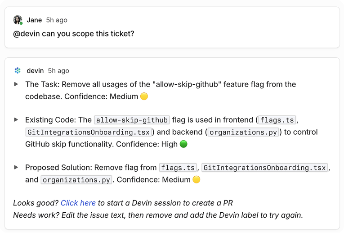344x233 pixels.
Task: Click the flags.ts code tag in Existing Code
Action: point(277,120)
